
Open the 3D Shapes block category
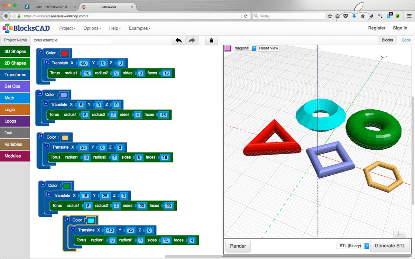(15, 51)
